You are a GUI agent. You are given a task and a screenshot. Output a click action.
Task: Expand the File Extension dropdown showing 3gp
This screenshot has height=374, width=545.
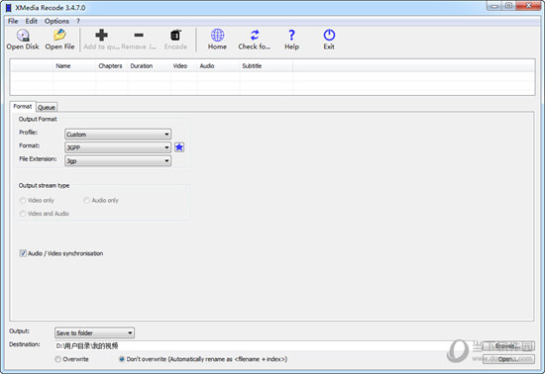click(x=118, y=161)
